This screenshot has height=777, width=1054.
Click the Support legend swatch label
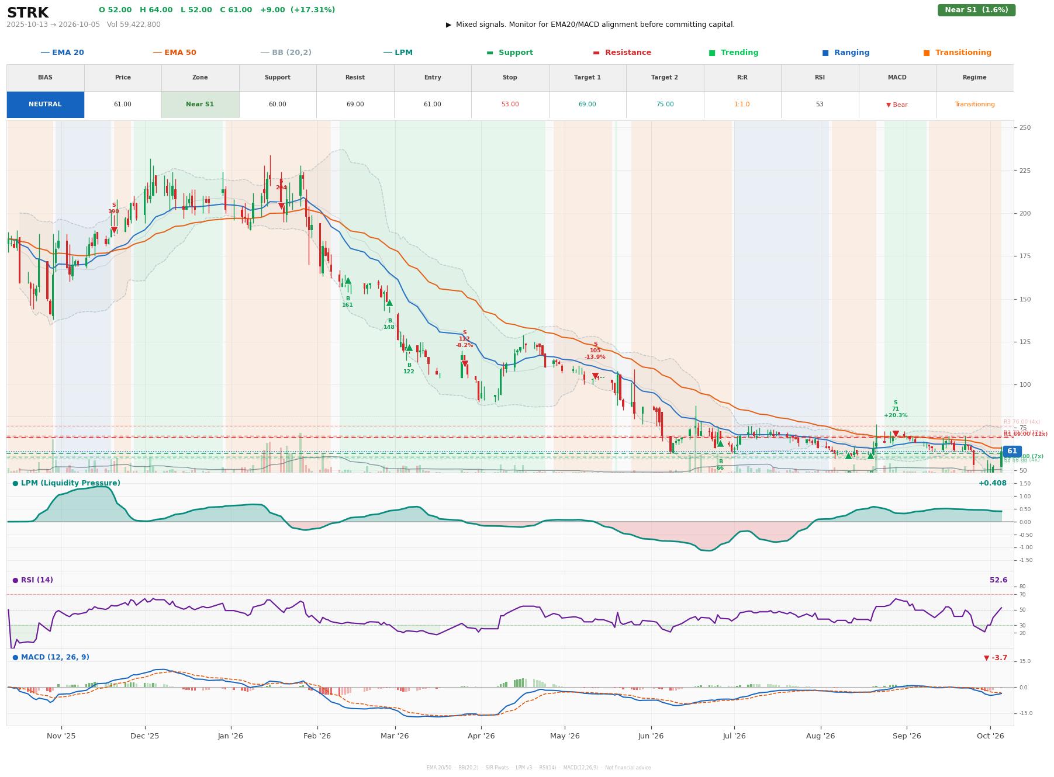pyautogui.click(x=509, y=53)
